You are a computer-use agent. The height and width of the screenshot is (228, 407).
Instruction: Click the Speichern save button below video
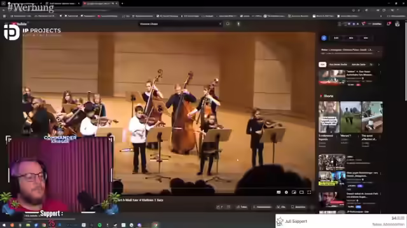[x=298, y=207]
